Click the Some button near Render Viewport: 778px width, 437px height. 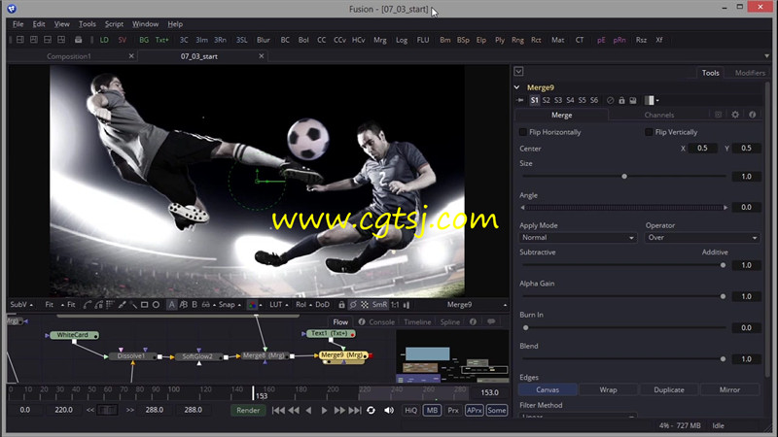[x=497, y=410]
